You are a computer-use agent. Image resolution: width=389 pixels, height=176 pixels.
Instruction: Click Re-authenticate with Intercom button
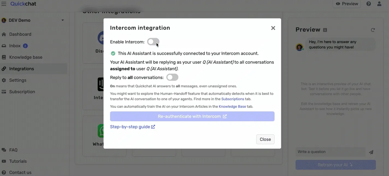click(192, 116)
